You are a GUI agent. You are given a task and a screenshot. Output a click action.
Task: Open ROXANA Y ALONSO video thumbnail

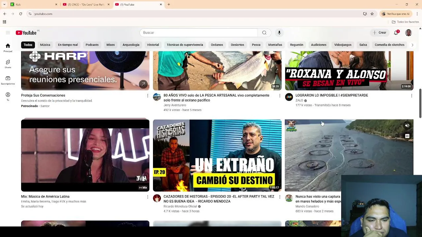click(349, 70)
